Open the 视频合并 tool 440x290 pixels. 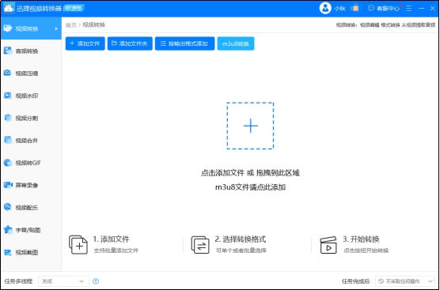pyautogui.click(x=31, y=141)
